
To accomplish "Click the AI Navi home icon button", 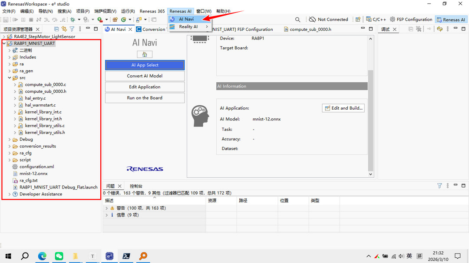I will point(145,54).
